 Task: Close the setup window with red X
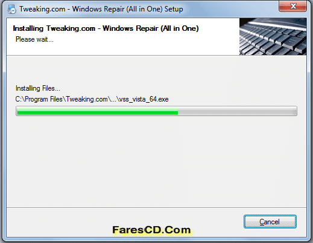[x=292, y=6]
